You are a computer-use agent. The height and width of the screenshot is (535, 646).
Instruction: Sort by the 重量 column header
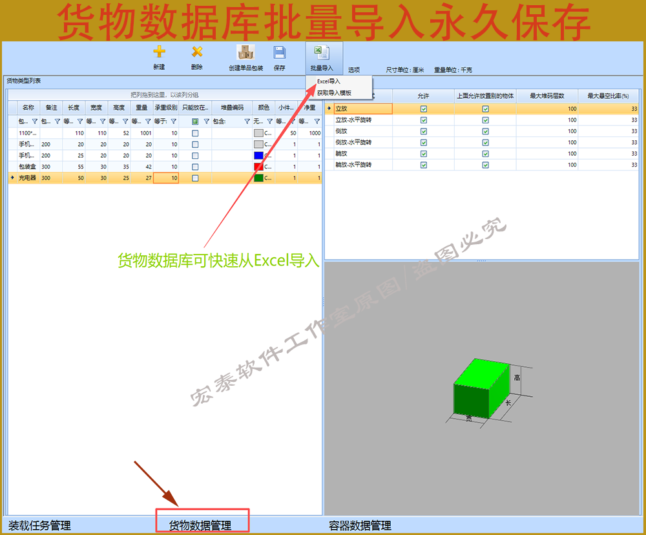point(141,107)
